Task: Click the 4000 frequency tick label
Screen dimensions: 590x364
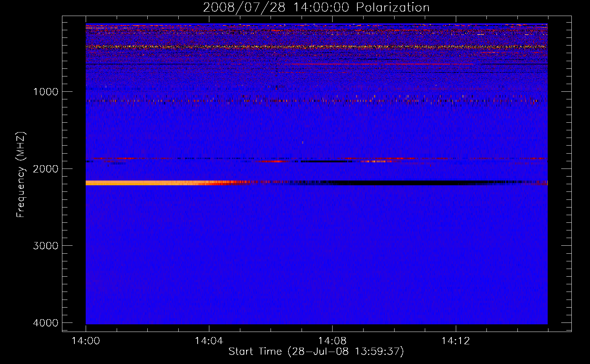Action: tap(46, 323)
